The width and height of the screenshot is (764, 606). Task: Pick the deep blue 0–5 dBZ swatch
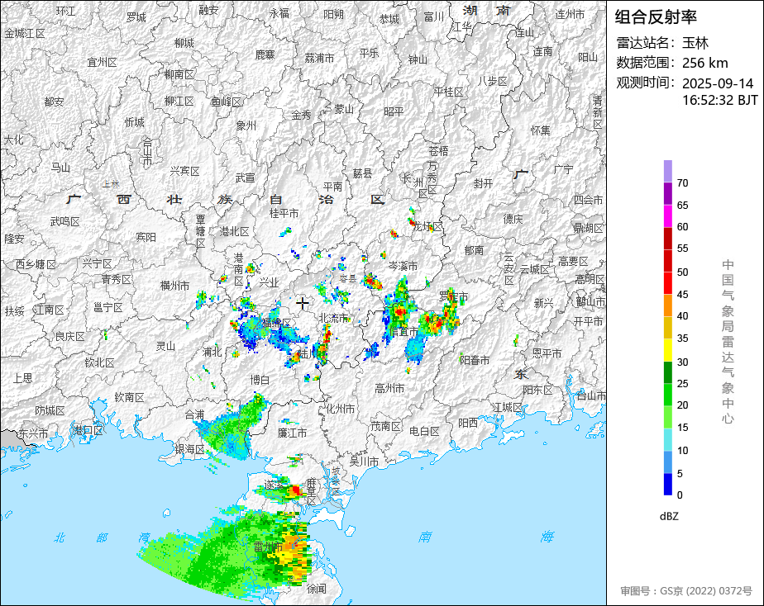[x=667, y=484]
